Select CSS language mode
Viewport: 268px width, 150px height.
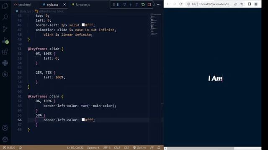tap(126, 147)
